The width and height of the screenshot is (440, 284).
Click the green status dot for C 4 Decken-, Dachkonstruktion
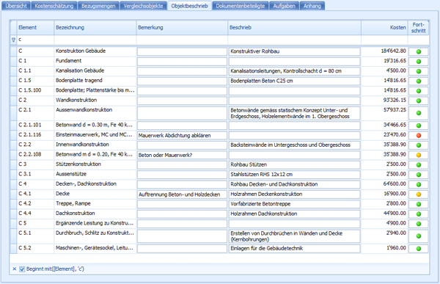tap(419, 184)
